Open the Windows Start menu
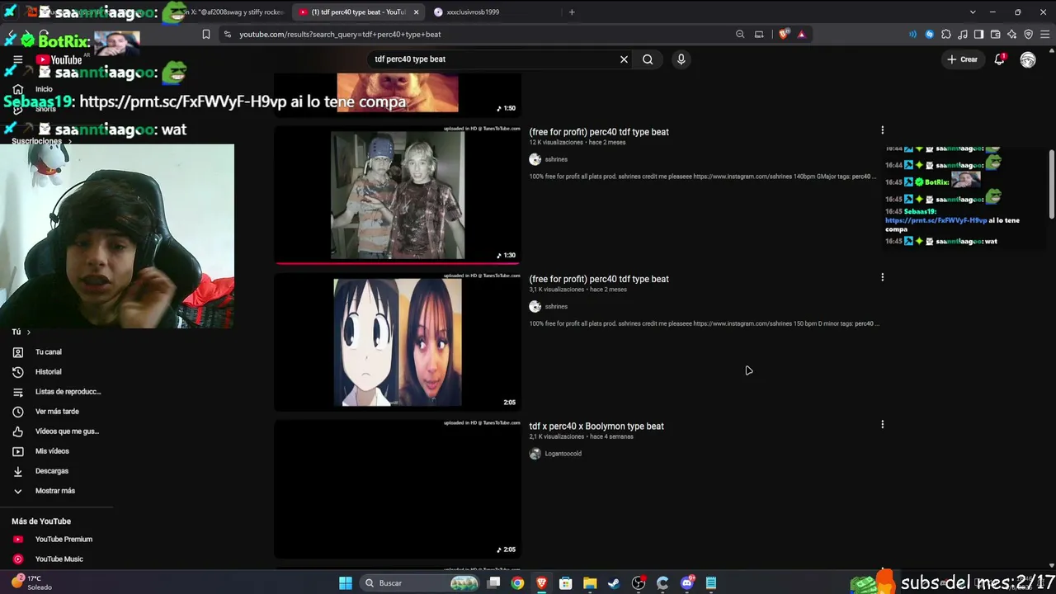Viewport: 1056px width, 594px height. tap(346, 583)
